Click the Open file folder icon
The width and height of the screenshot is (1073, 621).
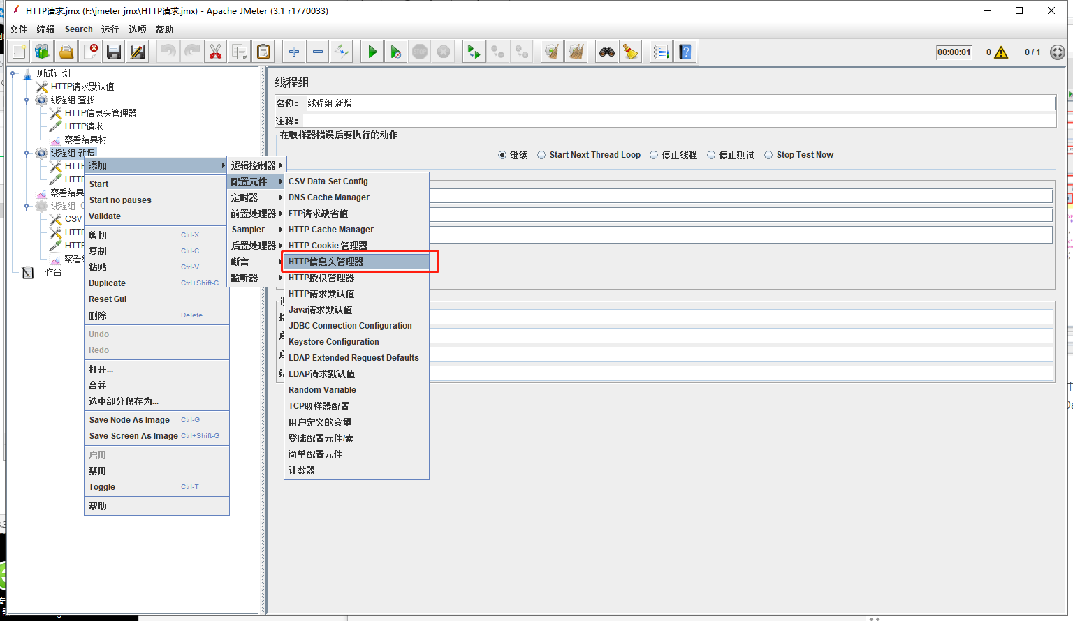(x=66, y=52)
